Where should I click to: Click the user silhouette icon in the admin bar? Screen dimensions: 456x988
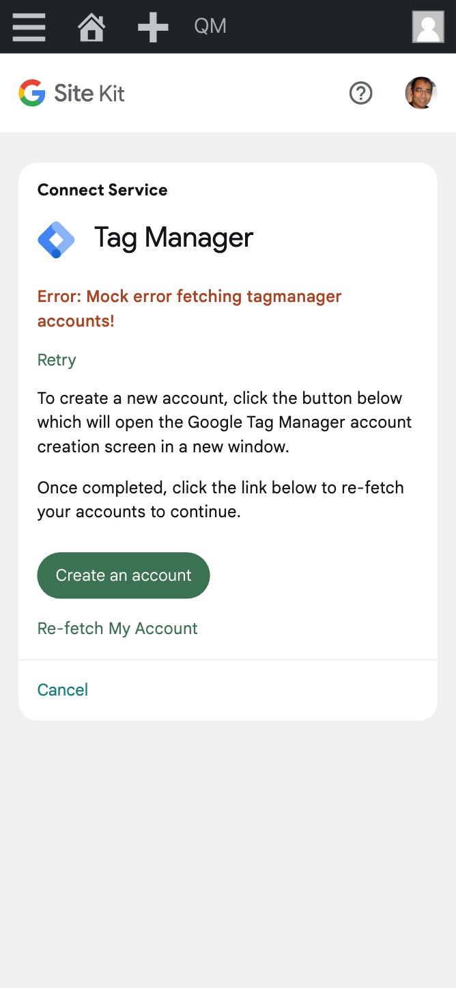coord(428,27)
